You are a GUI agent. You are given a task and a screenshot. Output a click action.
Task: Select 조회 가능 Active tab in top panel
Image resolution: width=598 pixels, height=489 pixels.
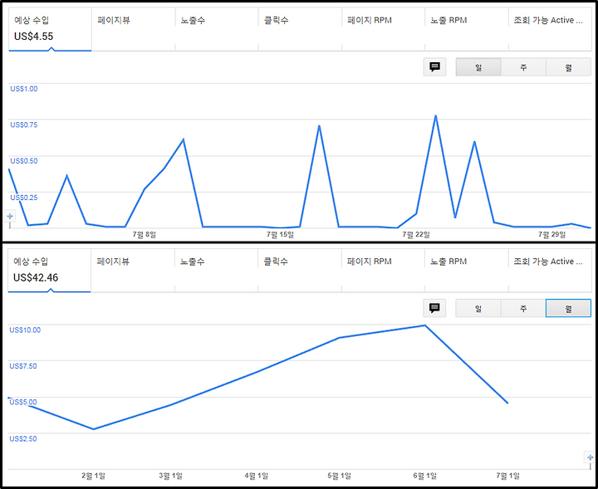point(550,29)
